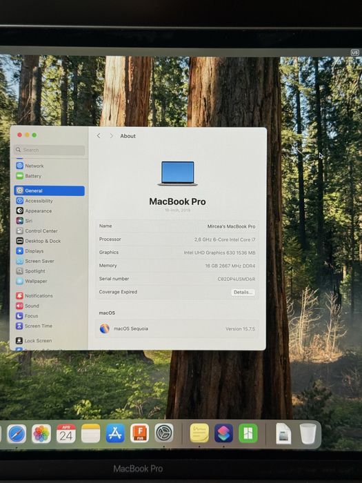The width and height of the screenshot is (362, 483).
Task: Close the System Settings window
Action: coord(20,135)
